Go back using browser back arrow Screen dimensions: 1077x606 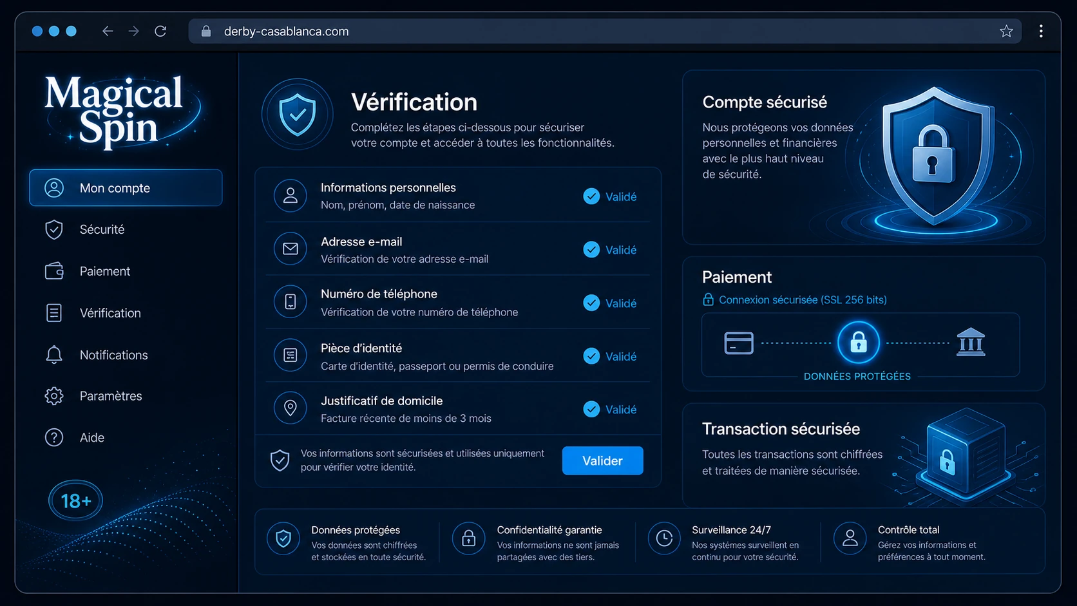tap(108, 31)
